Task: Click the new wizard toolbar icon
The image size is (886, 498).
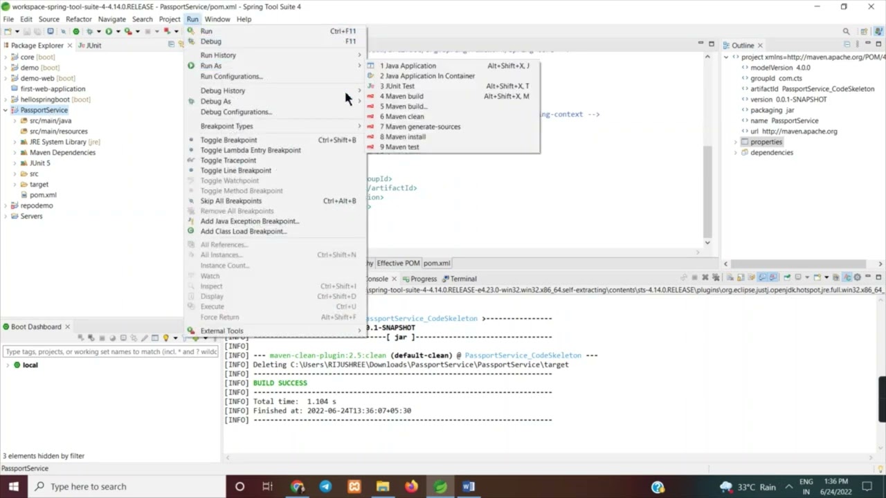Action: pos(8,31)
